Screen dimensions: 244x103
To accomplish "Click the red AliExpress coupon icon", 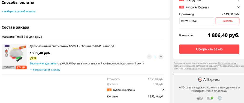I will (x=181, y=7).
